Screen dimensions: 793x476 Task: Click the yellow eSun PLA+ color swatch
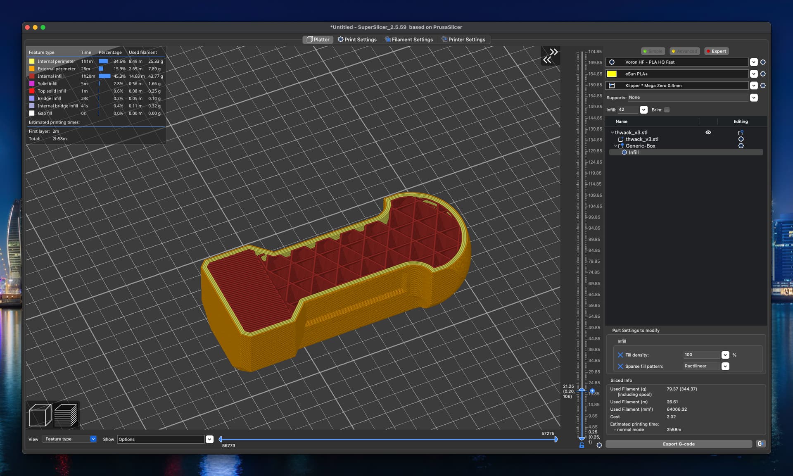point(612,74)
